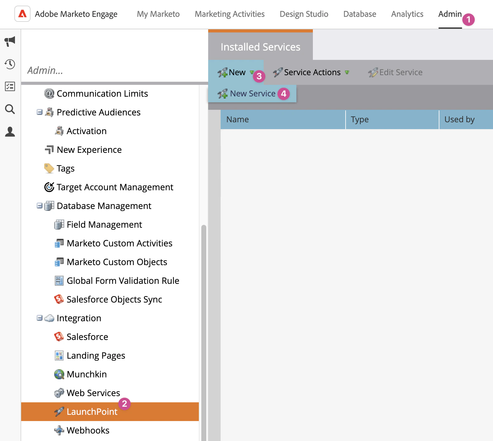This screenshot has width=493, height=441.
Task: Open Marketing Activities tab
Action: click(230, 14)
